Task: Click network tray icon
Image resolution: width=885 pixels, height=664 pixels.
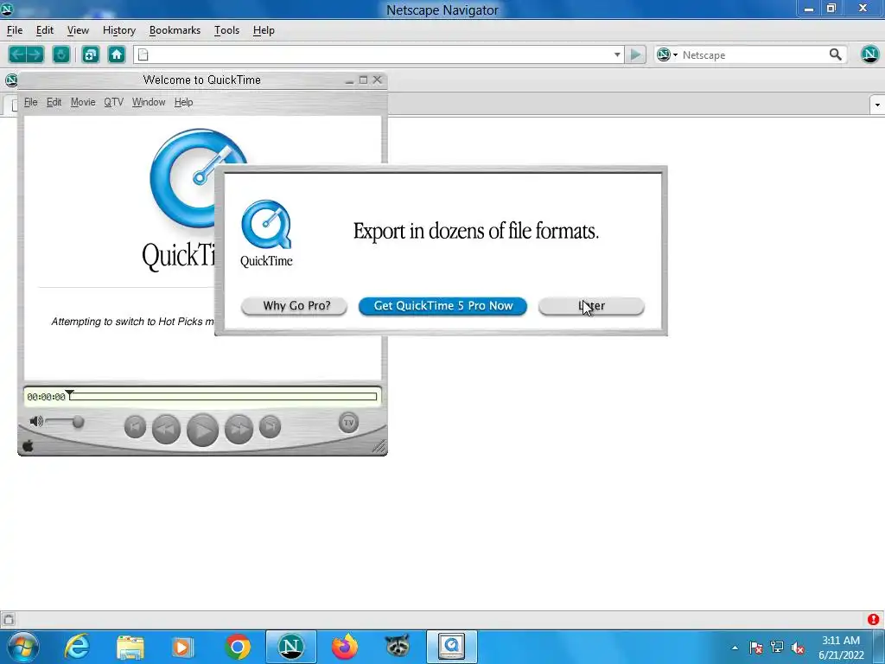Action: click(777, 648)
